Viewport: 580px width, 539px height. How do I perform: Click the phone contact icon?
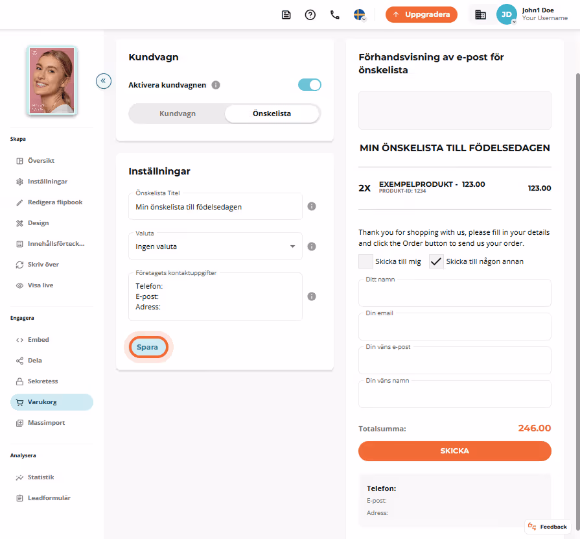[x=335, y=15]
